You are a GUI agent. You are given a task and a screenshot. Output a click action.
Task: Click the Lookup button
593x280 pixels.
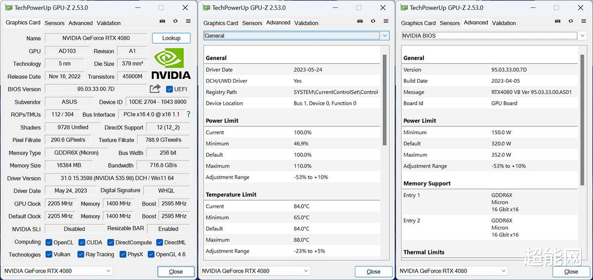pos(171,38)
